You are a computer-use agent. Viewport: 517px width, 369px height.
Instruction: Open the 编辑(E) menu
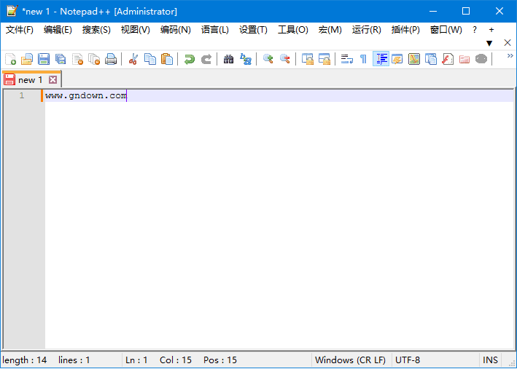[x=58, y=30]
